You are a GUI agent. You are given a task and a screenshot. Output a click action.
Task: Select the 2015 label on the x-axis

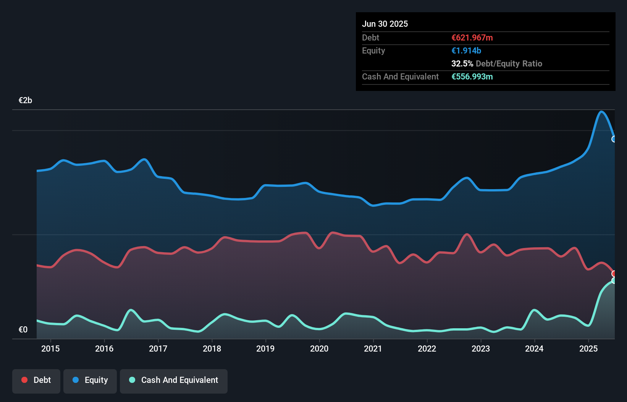(x=50, y=349)
